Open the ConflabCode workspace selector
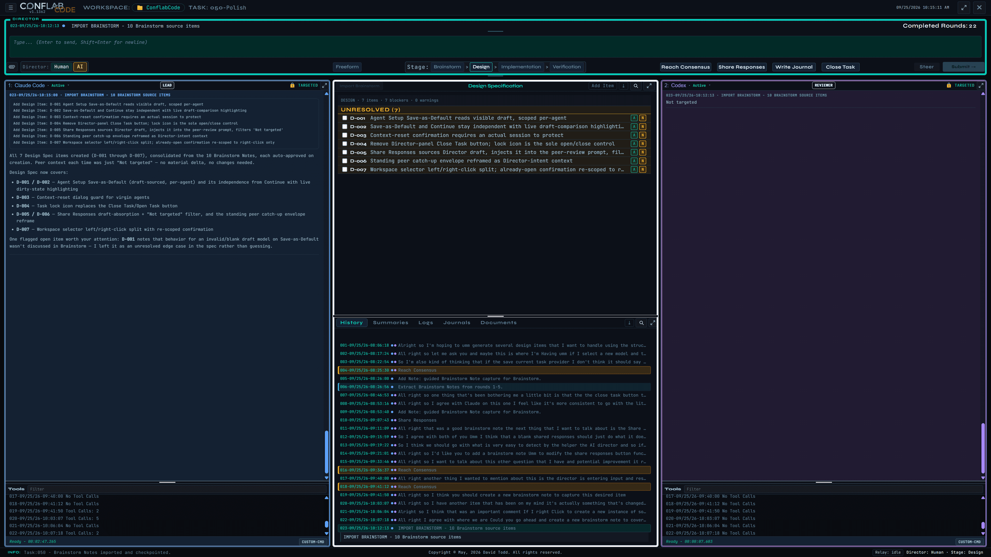 158,8
